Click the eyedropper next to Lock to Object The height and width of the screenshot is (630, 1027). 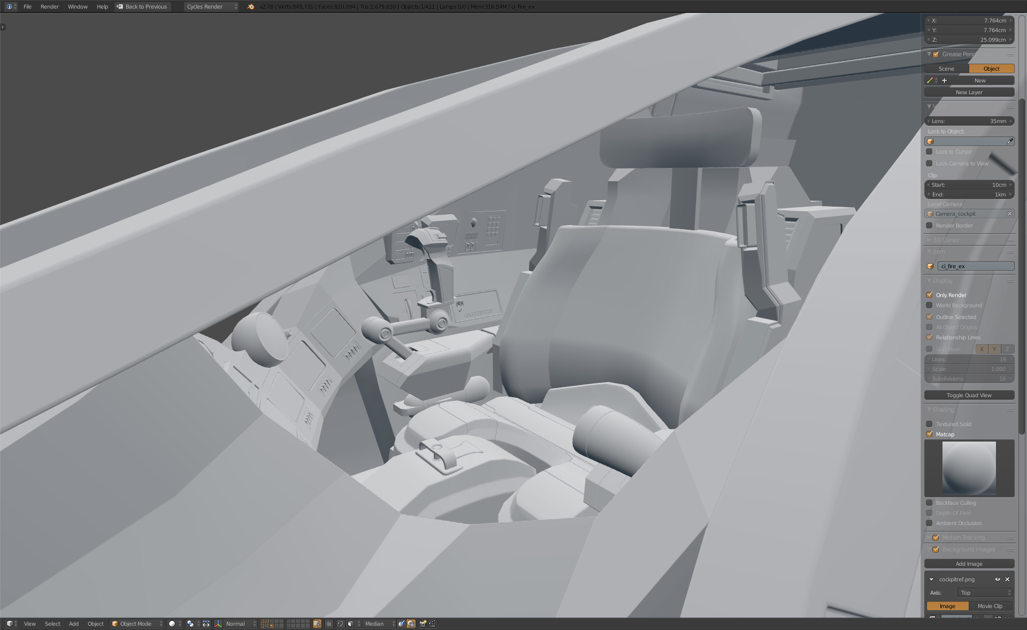tap(1010, 141)
